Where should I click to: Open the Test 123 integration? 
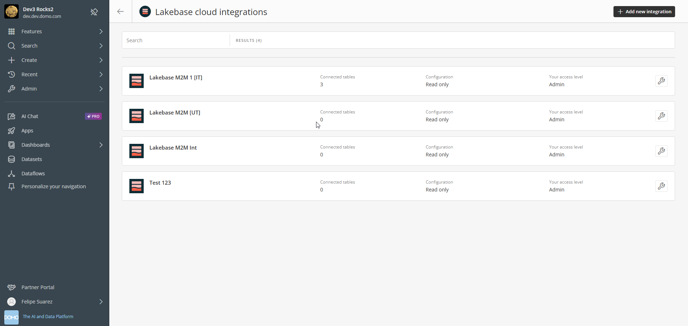click(160, 183)
